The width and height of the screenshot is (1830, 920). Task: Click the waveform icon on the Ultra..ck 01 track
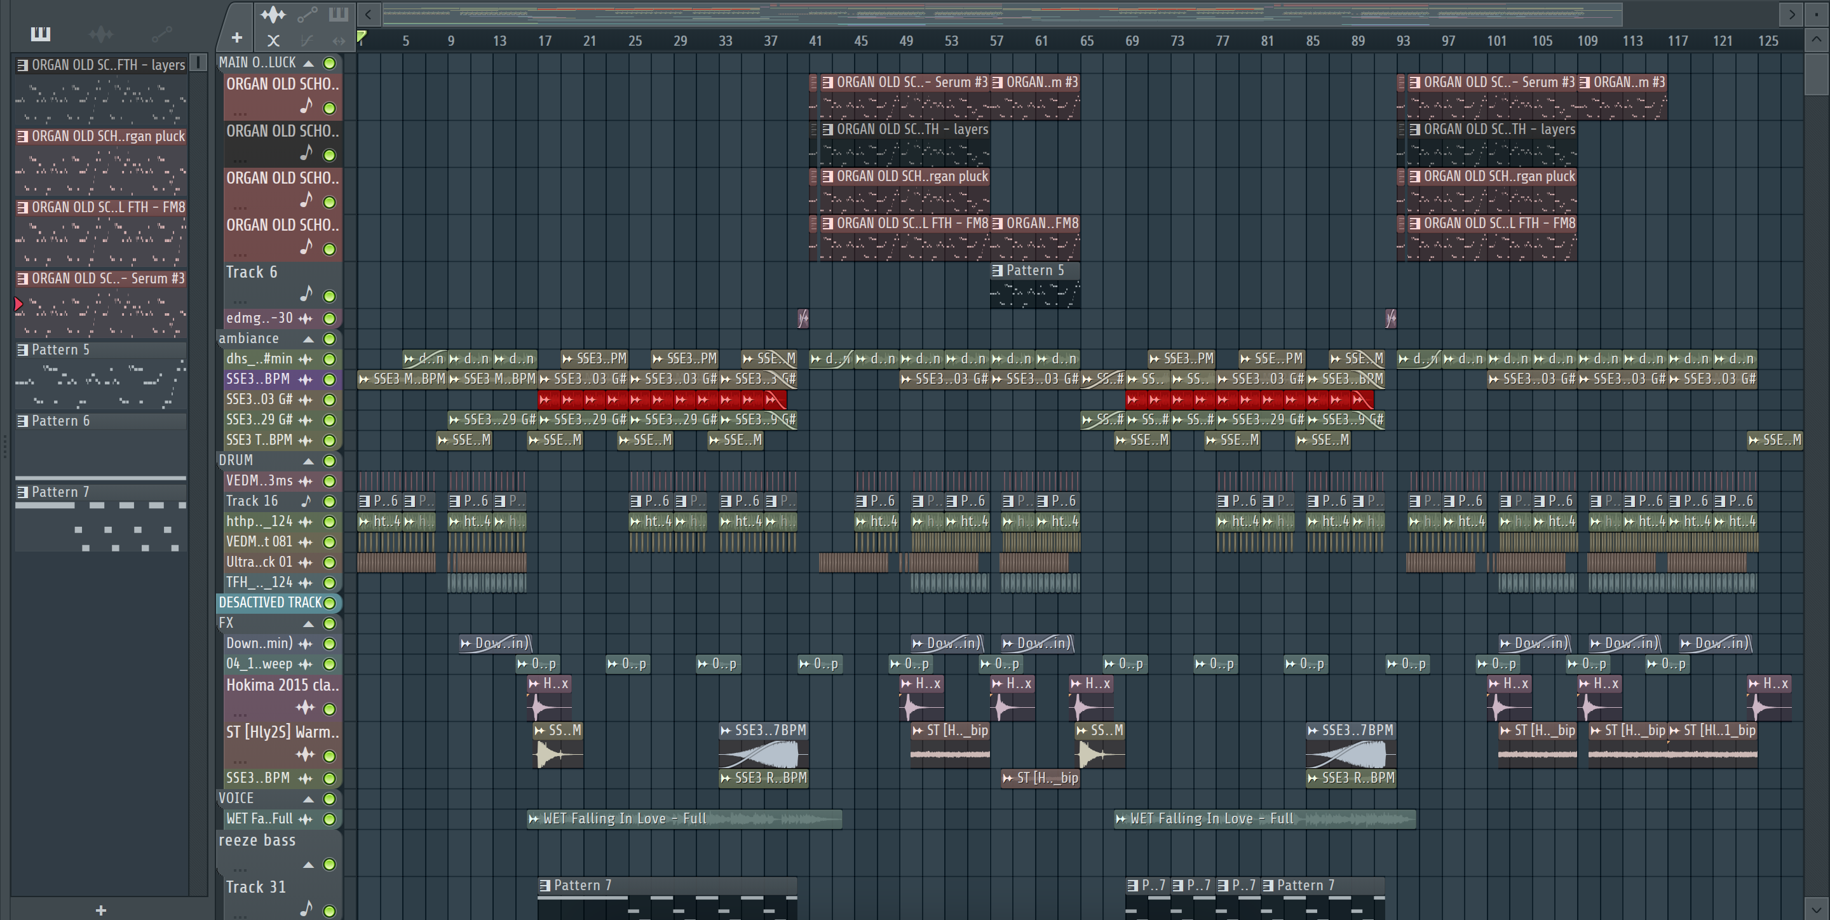306,562
